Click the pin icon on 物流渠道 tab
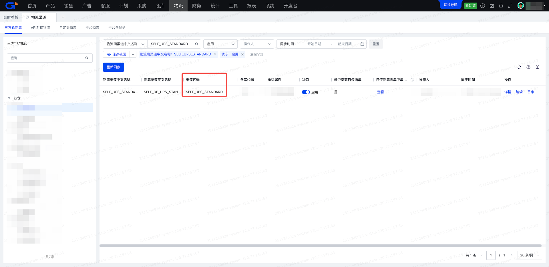 coord(28,17)
